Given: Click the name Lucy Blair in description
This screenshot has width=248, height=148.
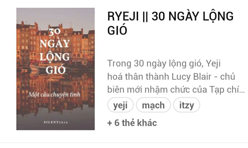Looking at the screenshot, I should 191,77.
